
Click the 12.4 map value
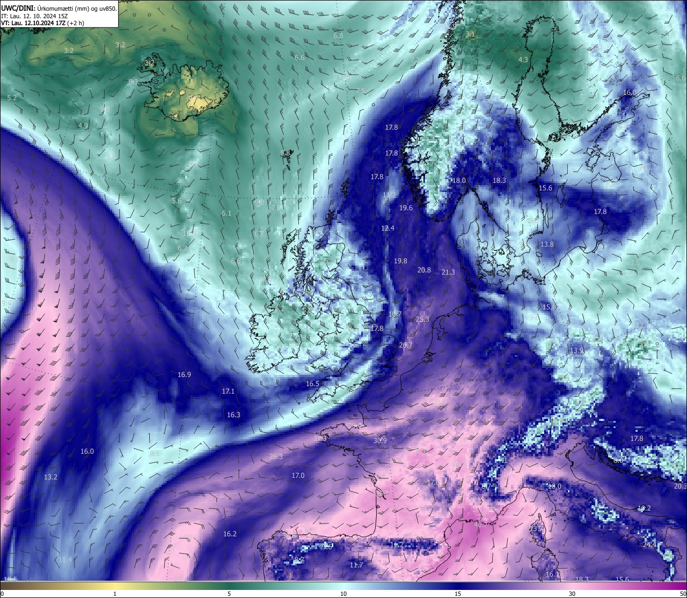pyautogui.click(x=388, y=228)
